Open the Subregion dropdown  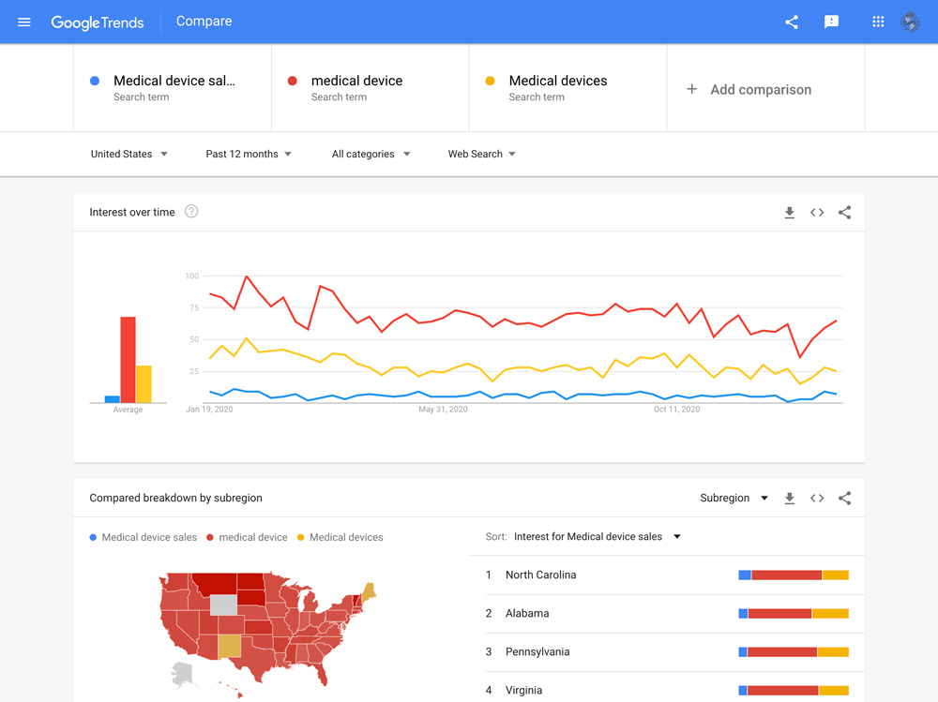click(734, 498)
